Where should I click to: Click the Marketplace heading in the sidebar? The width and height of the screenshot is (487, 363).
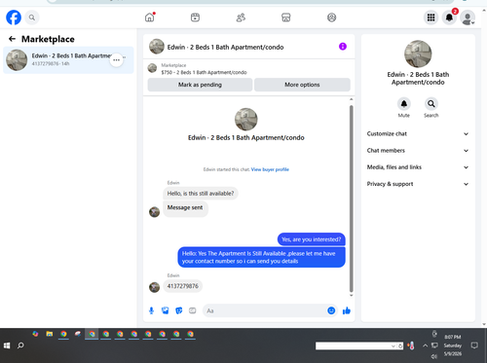(48, 39)
